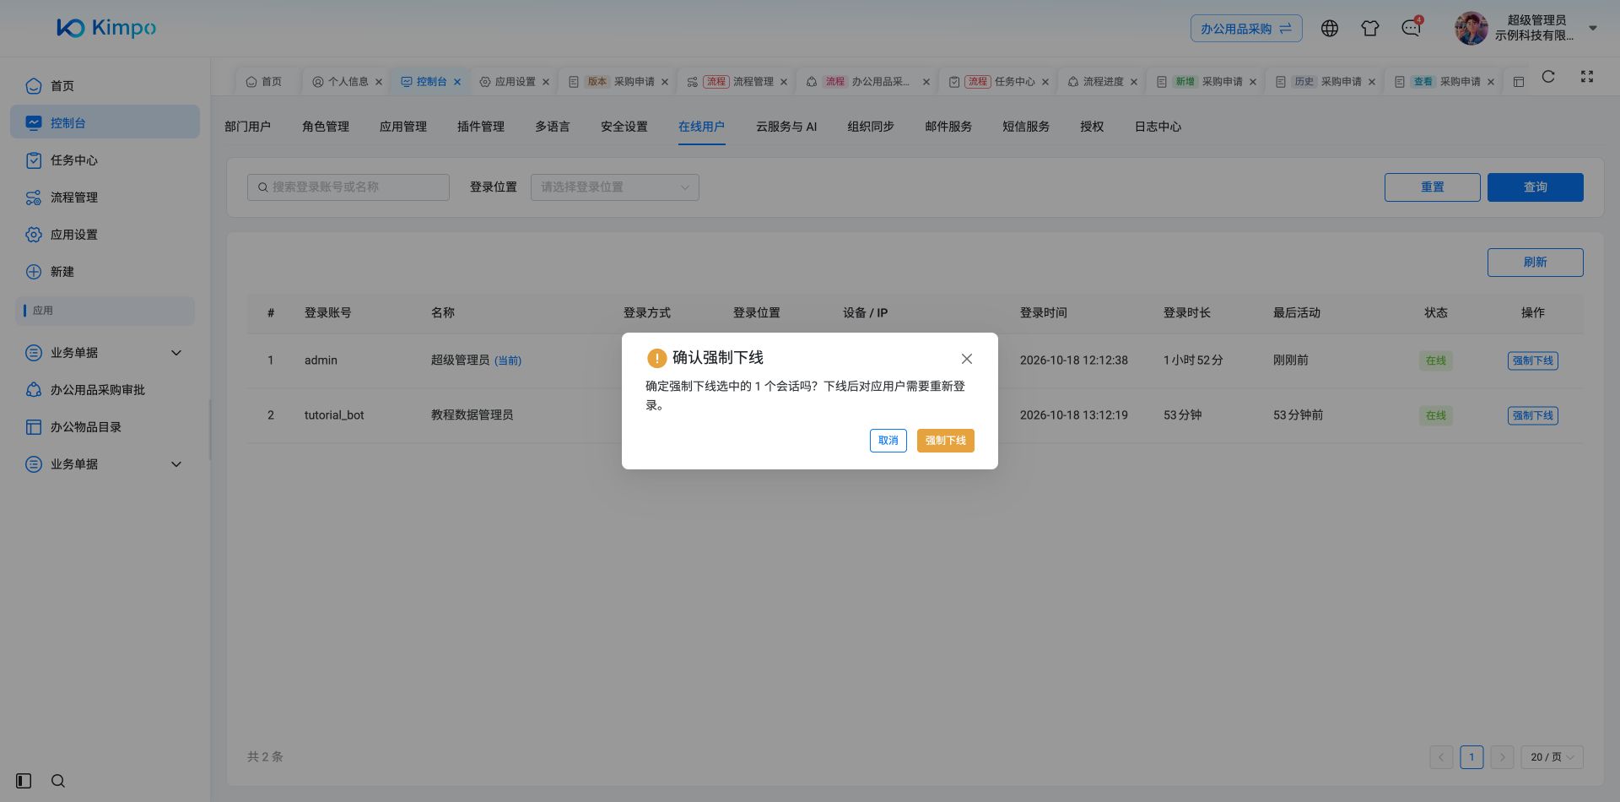Click the search account or name field
Image resolution: width=1620 pixels, height=802 pixels.
pyautogui.click(x=348, y=187)
